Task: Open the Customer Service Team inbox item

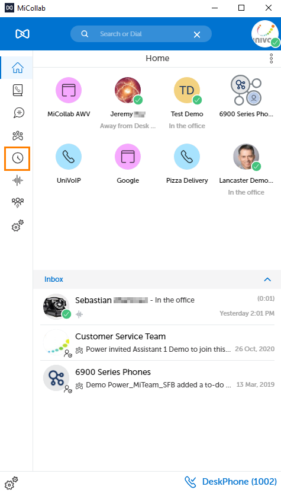Action: [x=157, y=343]
